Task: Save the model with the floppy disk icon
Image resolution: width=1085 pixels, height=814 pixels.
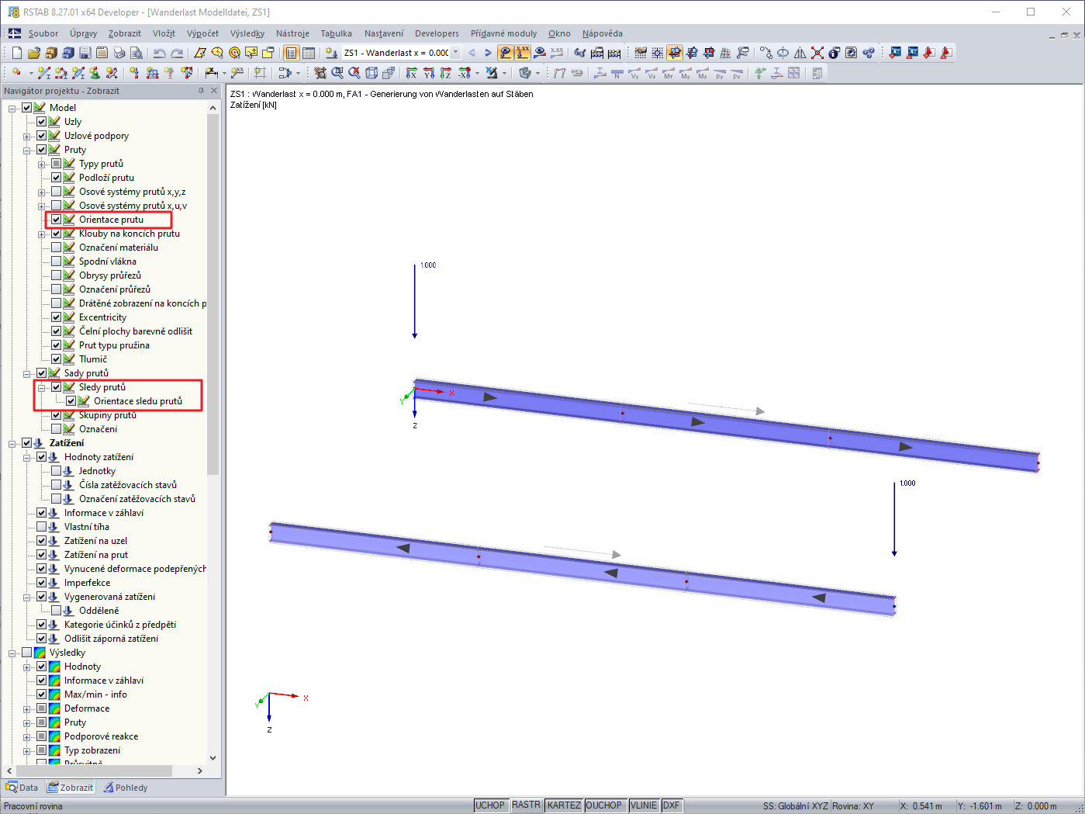Action: click(x=85, y=53)
